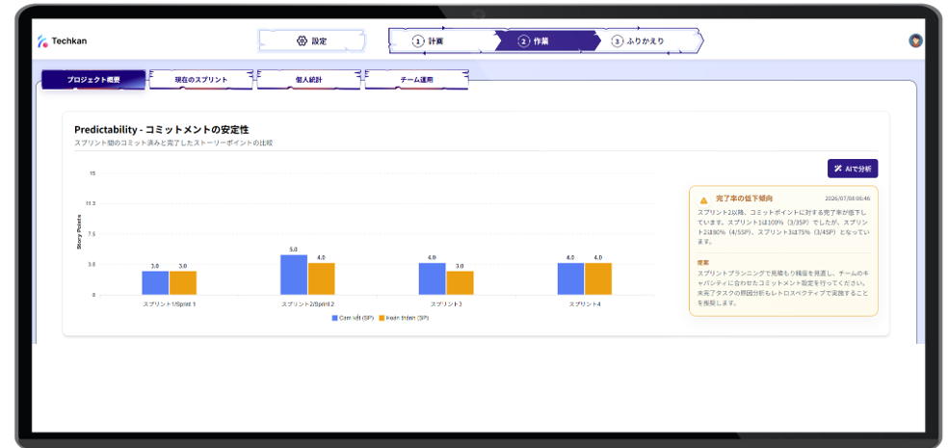This screenshot has height=448, width=949.
Task: Click the warning triangle icon in alert card
Action: 704,199
